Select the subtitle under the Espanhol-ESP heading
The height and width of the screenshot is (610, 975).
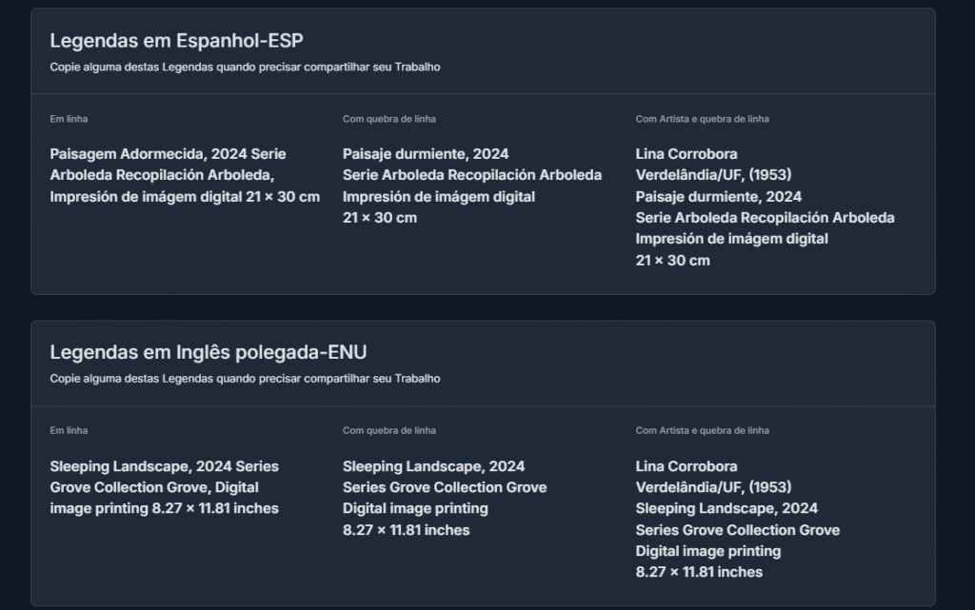(245, 67)
